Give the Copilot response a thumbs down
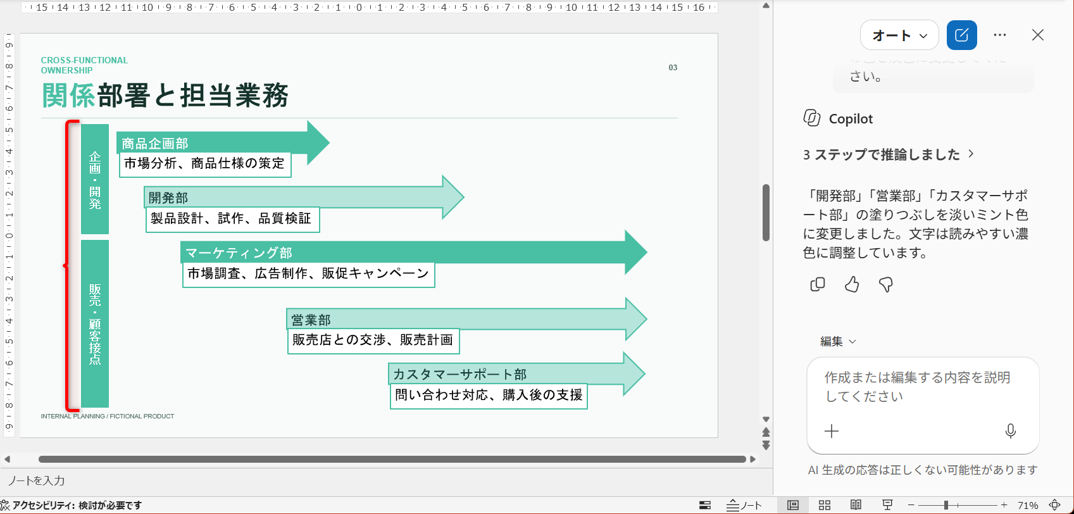The height and width of the screenshot is (514, 1074). click(886, 284)
